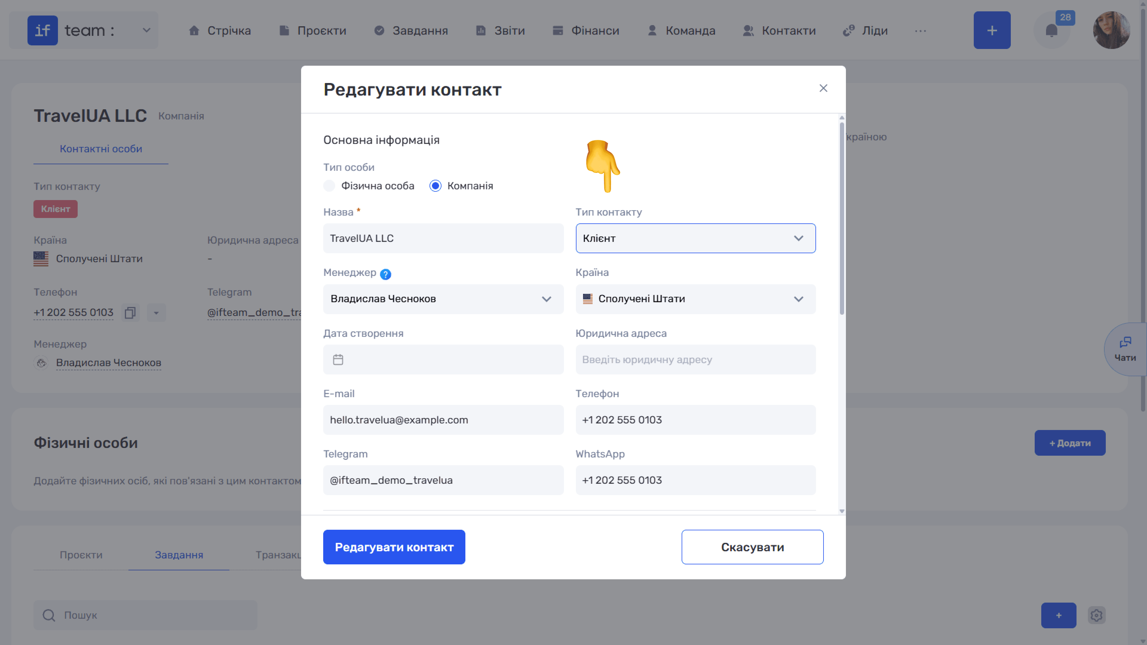Click the modal vertical scrollbar
1147x645 pixels.
(x=841, y=218)
